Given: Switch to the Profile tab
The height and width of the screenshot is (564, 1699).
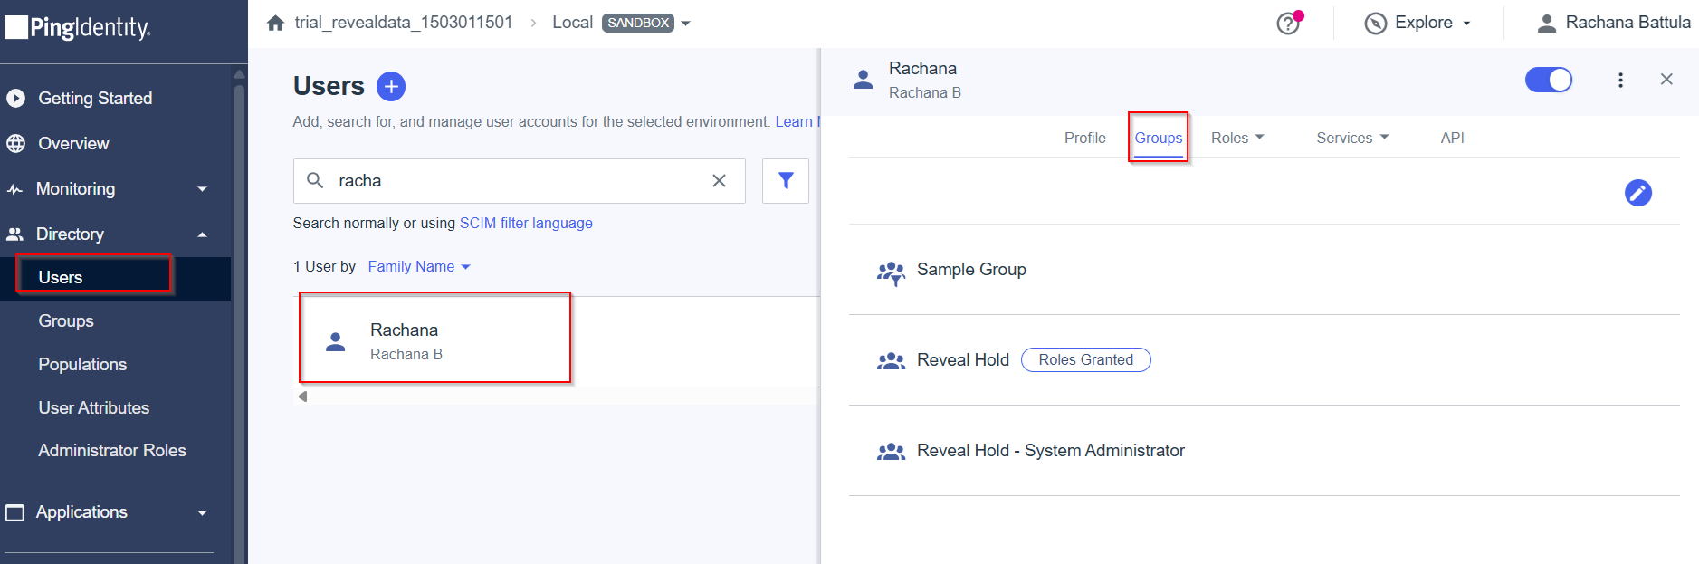Looking at the screenshot, I should (1084, 138).
